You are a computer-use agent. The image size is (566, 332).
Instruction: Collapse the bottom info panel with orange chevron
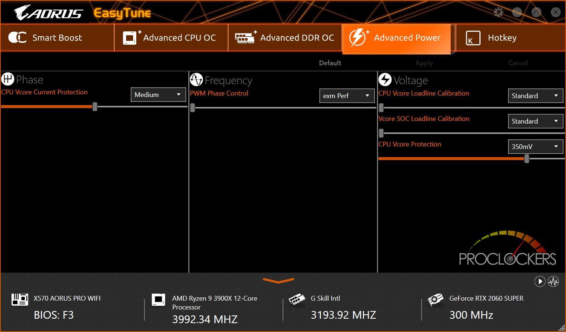[x=279, y=281]
